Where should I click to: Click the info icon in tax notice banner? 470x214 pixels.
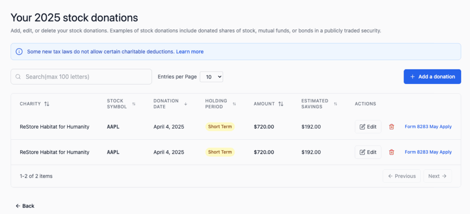point(19,51)
